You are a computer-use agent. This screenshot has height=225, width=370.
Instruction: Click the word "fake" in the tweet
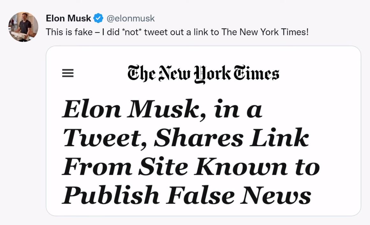pyautogui.click(x=84, y=32)
